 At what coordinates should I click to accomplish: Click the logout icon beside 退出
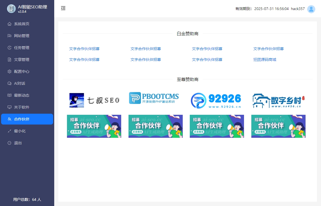pos(9,143)
